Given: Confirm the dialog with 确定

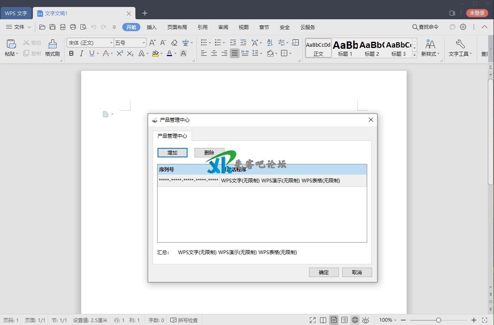Looking at the screenshot, I should (323, 272).
